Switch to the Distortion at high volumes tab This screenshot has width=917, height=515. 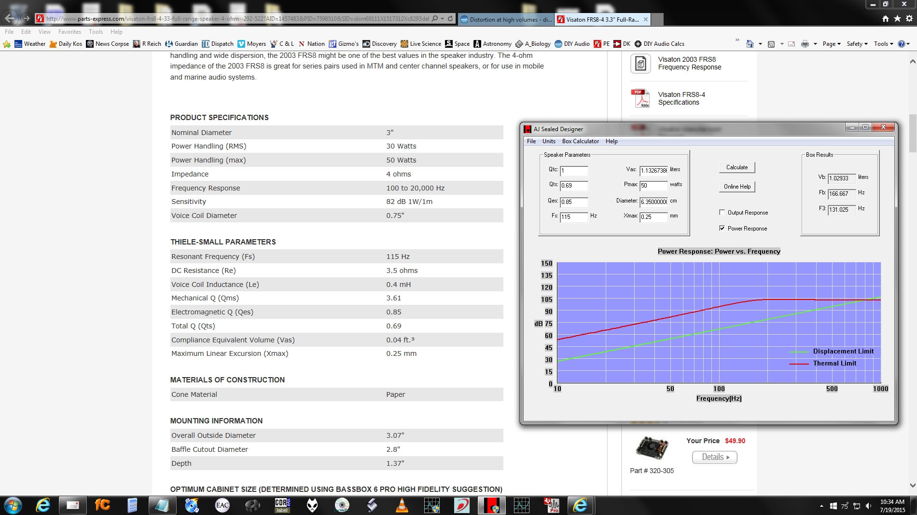pos(506,19)
